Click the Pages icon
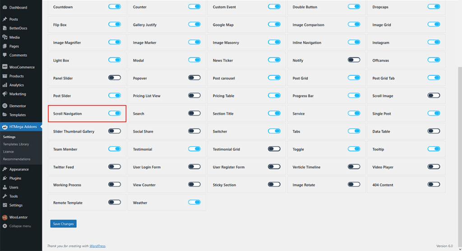Viewport: 462px width, 251px height. [x=5, y=46]
